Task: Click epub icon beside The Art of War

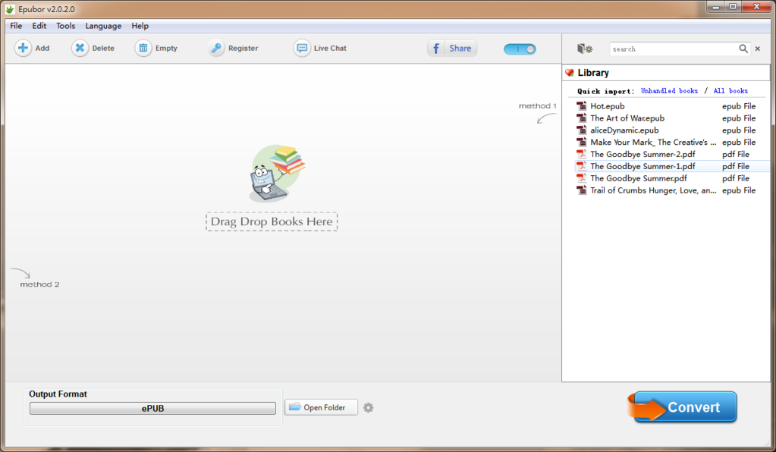Action: tap(582, 118)
